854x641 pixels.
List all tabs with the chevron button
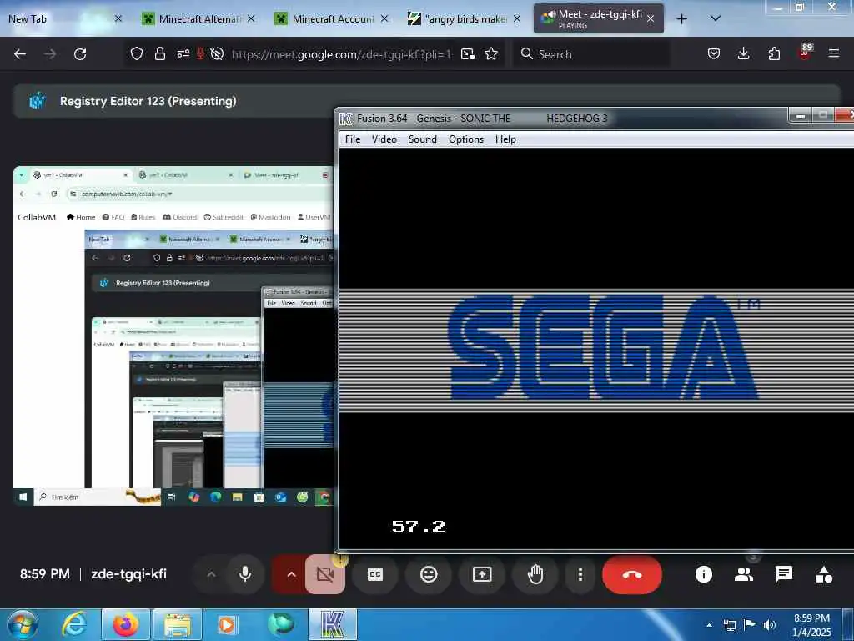(x=716, y=18)
